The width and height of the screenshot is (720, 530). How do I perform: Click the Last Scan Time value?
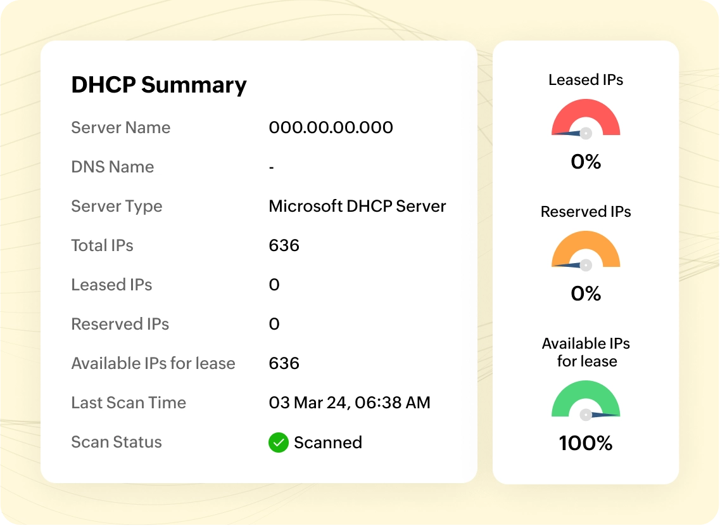(x=350, y=403)
